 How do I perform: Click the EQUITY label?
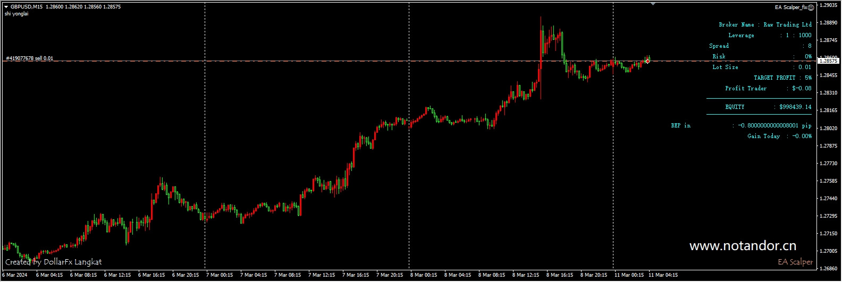point(735,107)
